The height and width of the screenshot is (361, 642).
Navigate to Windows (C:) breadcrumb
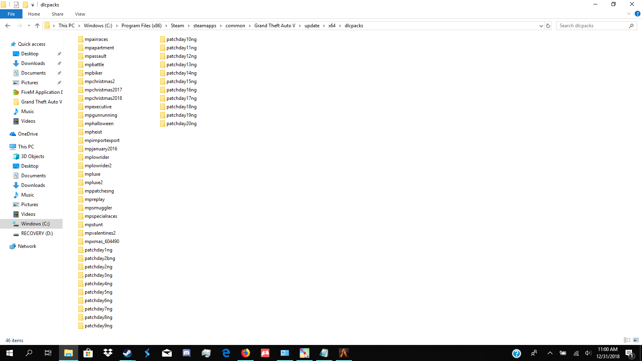coord(98,26)
